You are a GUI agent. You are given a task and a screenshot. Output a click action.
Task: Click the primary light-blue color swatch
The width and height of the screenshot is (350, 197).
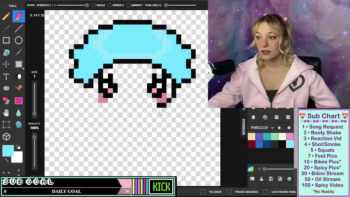coord(8,151)
